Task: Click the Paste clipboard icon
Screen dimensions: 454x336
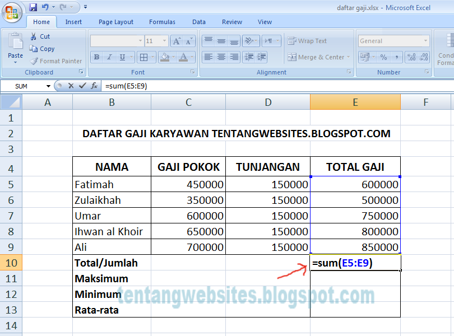Action: coord(15,41)
